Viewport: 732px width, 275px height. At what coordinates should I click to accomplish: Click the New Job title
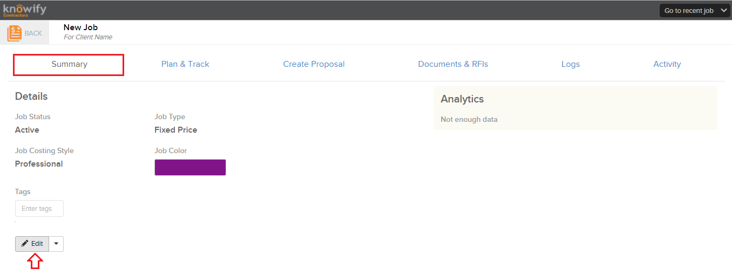coord(80,27)
